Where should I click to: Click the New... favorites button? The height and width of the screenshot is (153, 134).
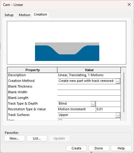14,138
